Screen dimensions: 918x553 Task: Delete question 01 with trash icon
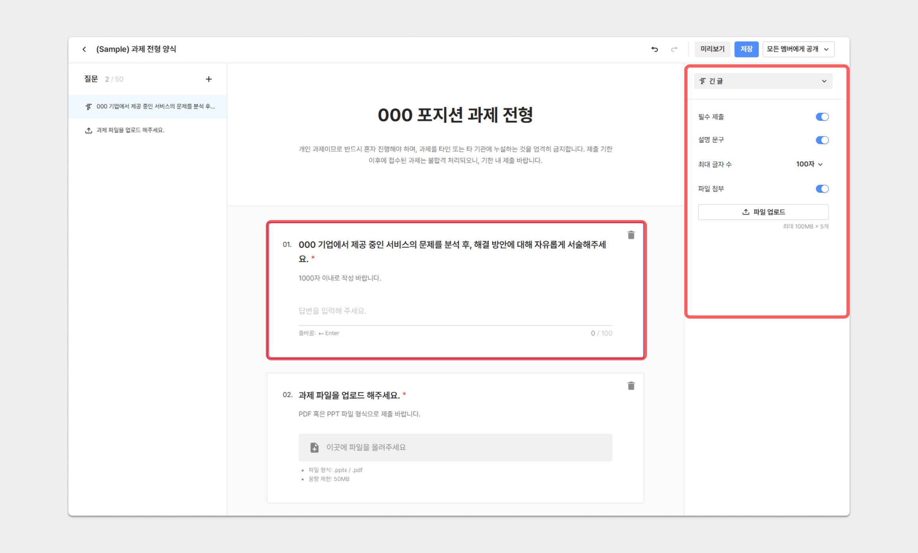[631, 235]
